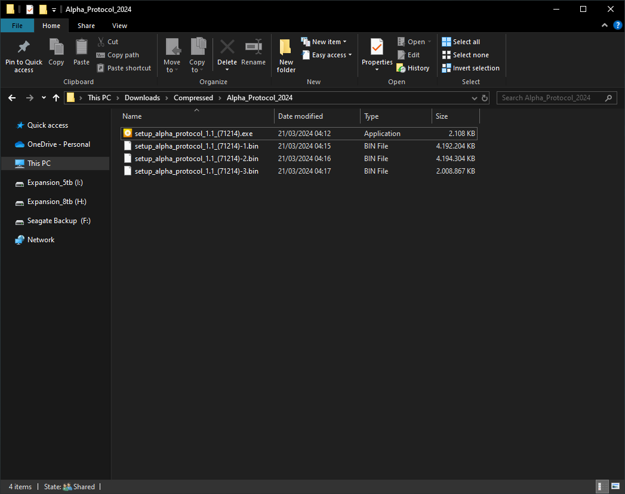This screenshot has height=494, width=625.
Task: Open Customize Quick Access Toolbar dropdown
Action: pos(54,10)
